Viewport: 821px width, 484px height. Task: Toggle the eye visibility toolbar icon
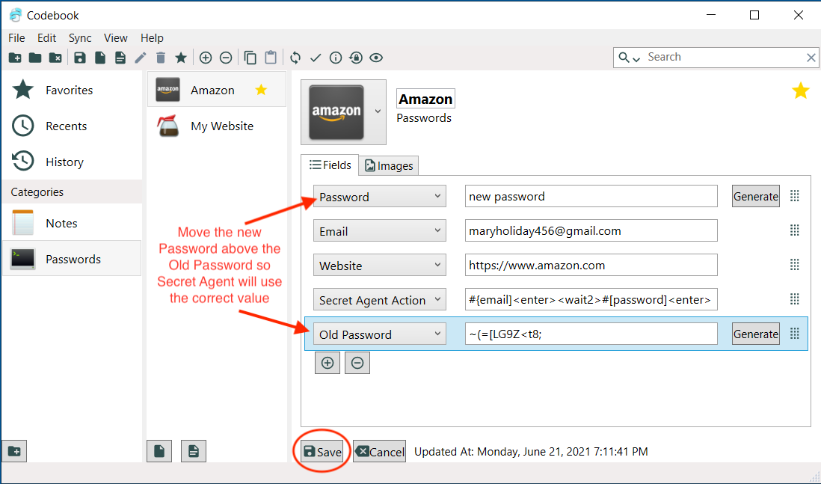click(x=376, y=58)
